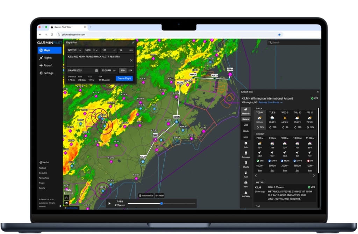Open the Privacy link in the sidebar
The width and height of the screenshot is (358, 234).
point(42,183)
